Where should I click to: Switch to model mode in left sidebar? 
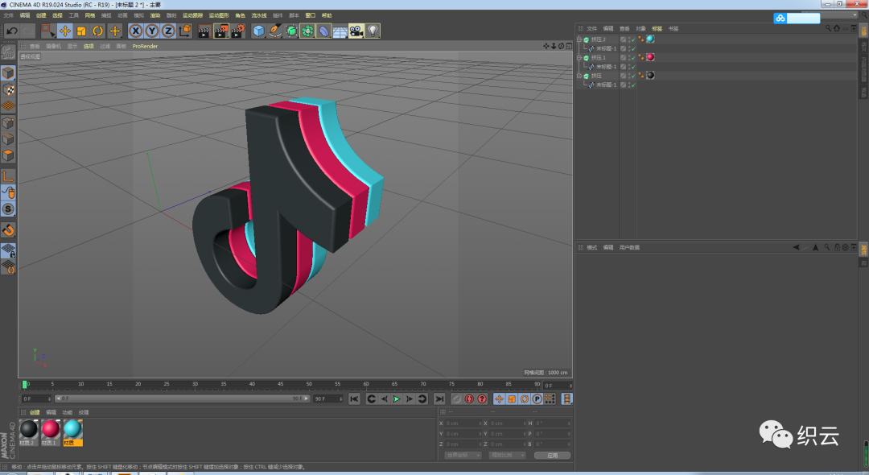click(8, 72)
